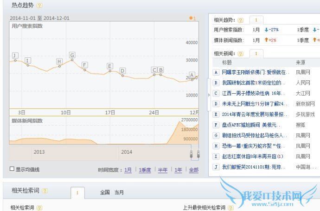Click the orange legend dot labeled 1
Image resolution: width=320 pixels, height=211 pixels.
(191, 18)
